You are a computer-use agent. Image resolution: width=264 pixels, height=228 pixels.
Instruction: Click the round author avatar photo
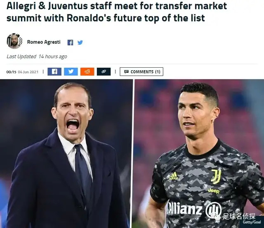click(14, 41)
